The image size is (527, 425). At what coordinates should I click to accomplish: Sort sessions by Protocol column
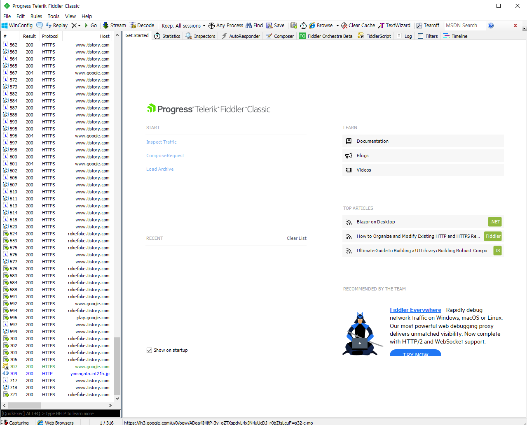[x=51, y=36]
